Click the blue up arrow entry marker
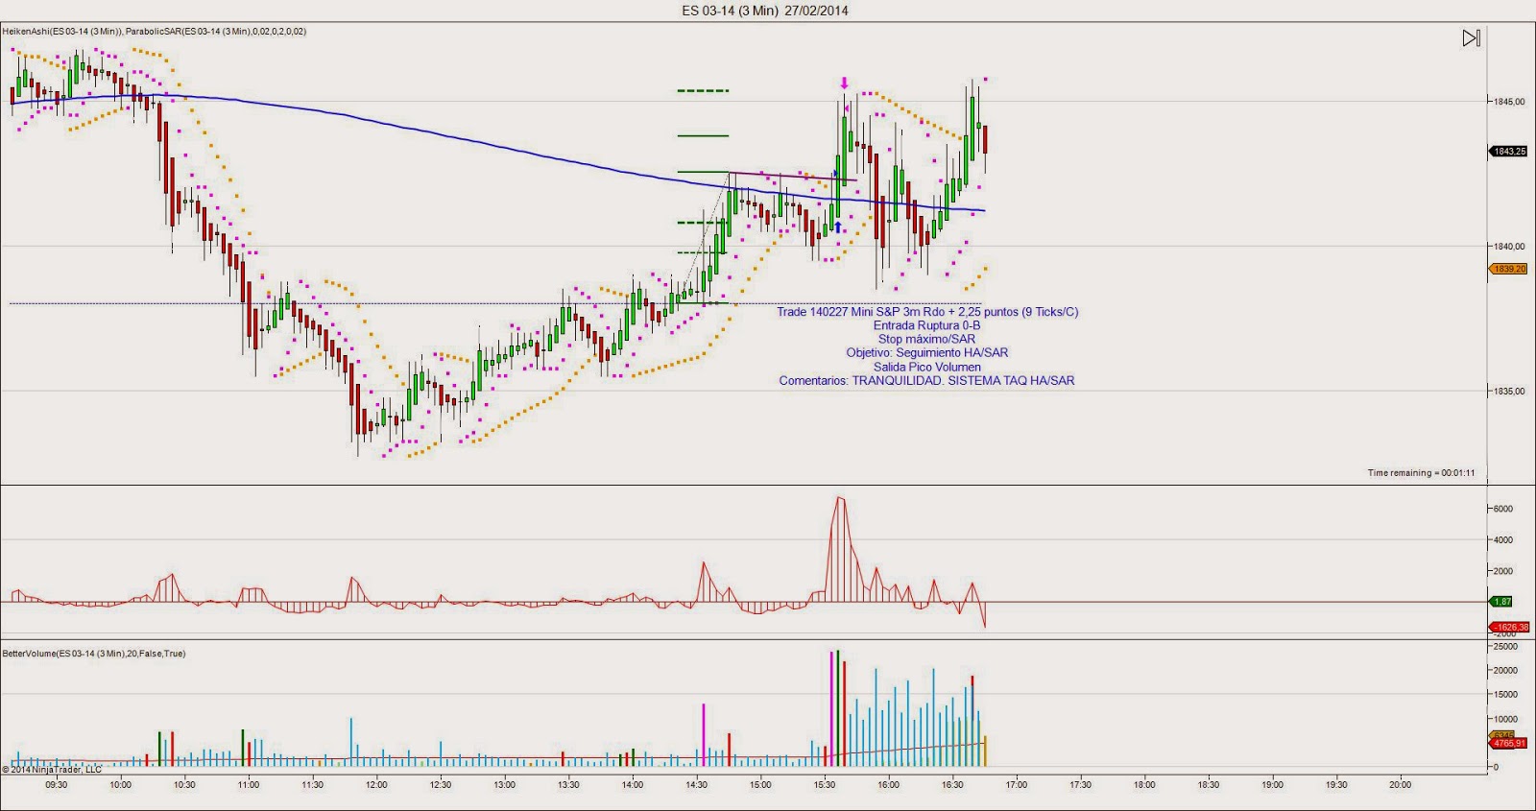The height and width of the screenshot is (811, 1536). [x=838, y=227]
